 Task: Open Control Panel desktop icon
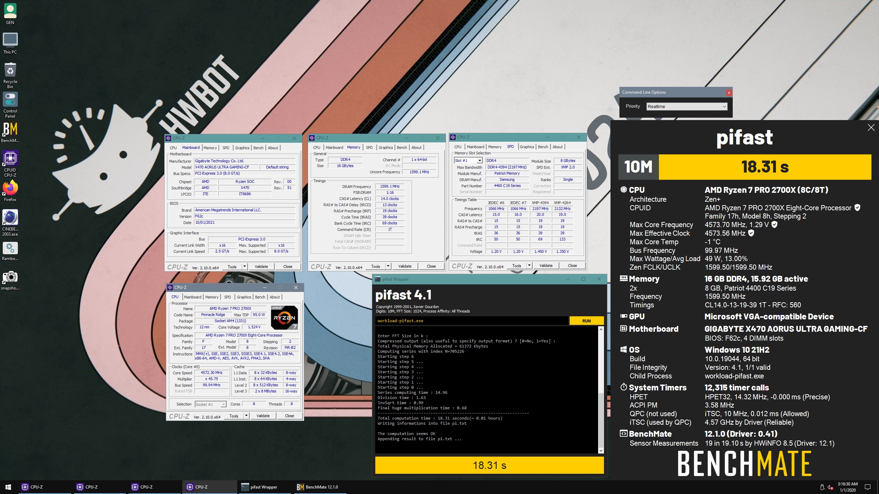click(10, 105)
